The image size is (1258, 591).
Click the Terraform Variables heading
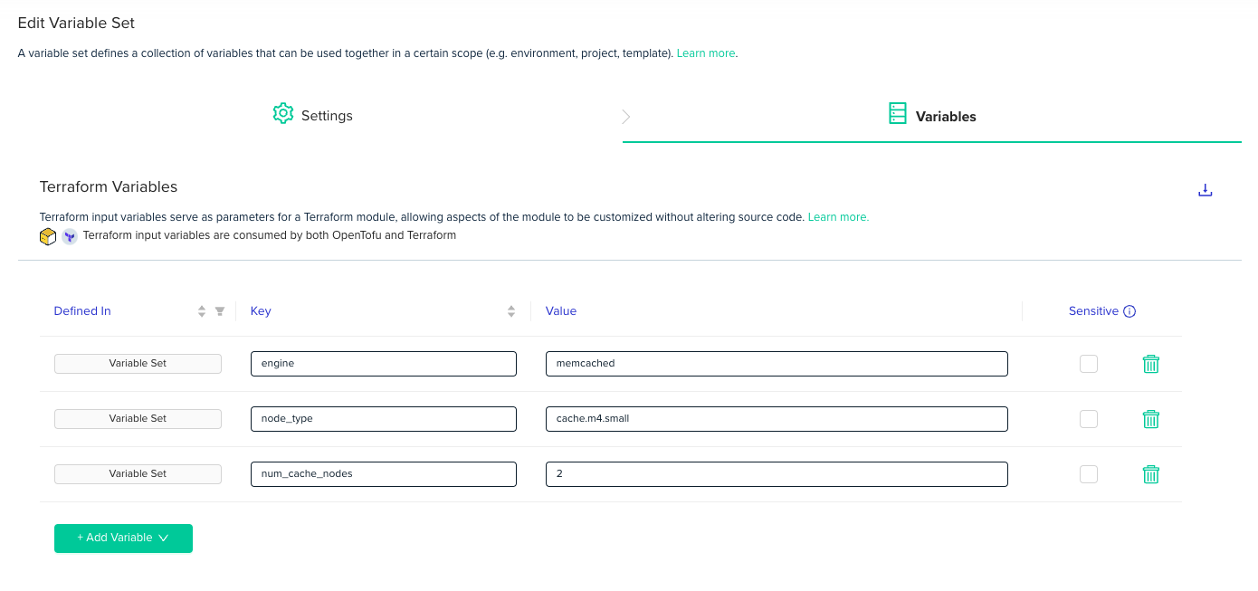[109, 187]
